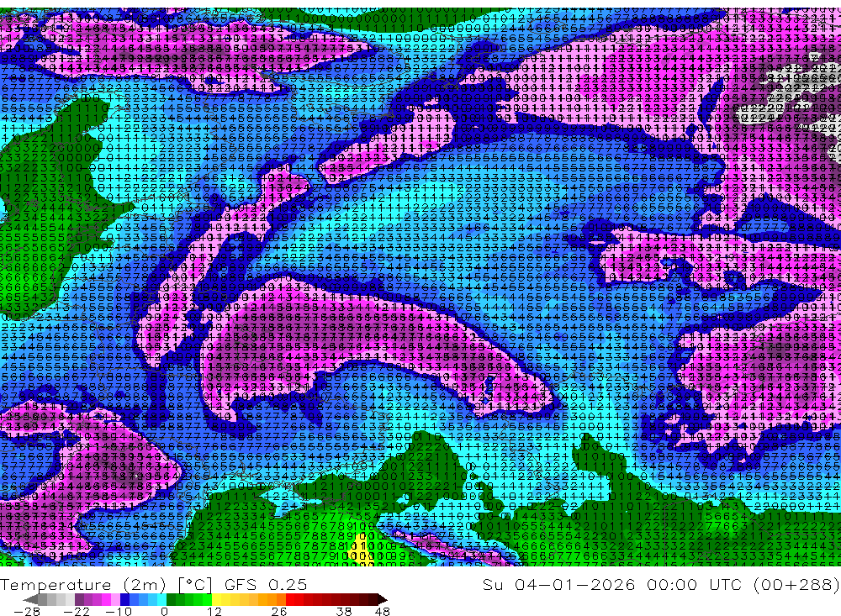The height and width of the screenshot is (616, 841).
Task: Click the '-28' legend label
Action: tap(27, 612)
